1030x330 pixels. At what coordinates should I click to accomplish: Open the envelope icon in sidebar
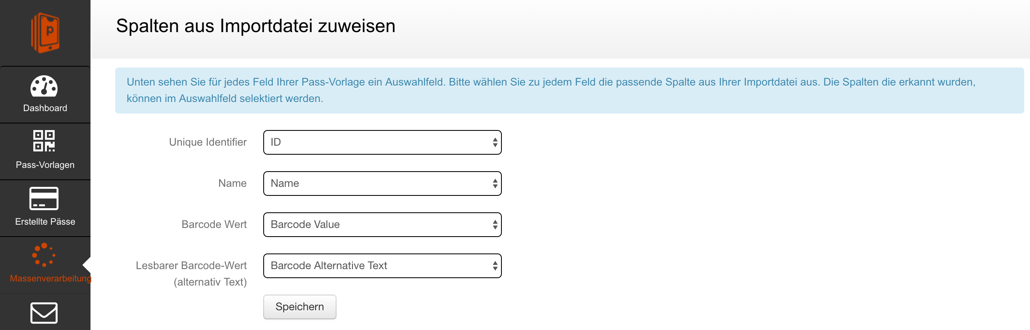44,313
